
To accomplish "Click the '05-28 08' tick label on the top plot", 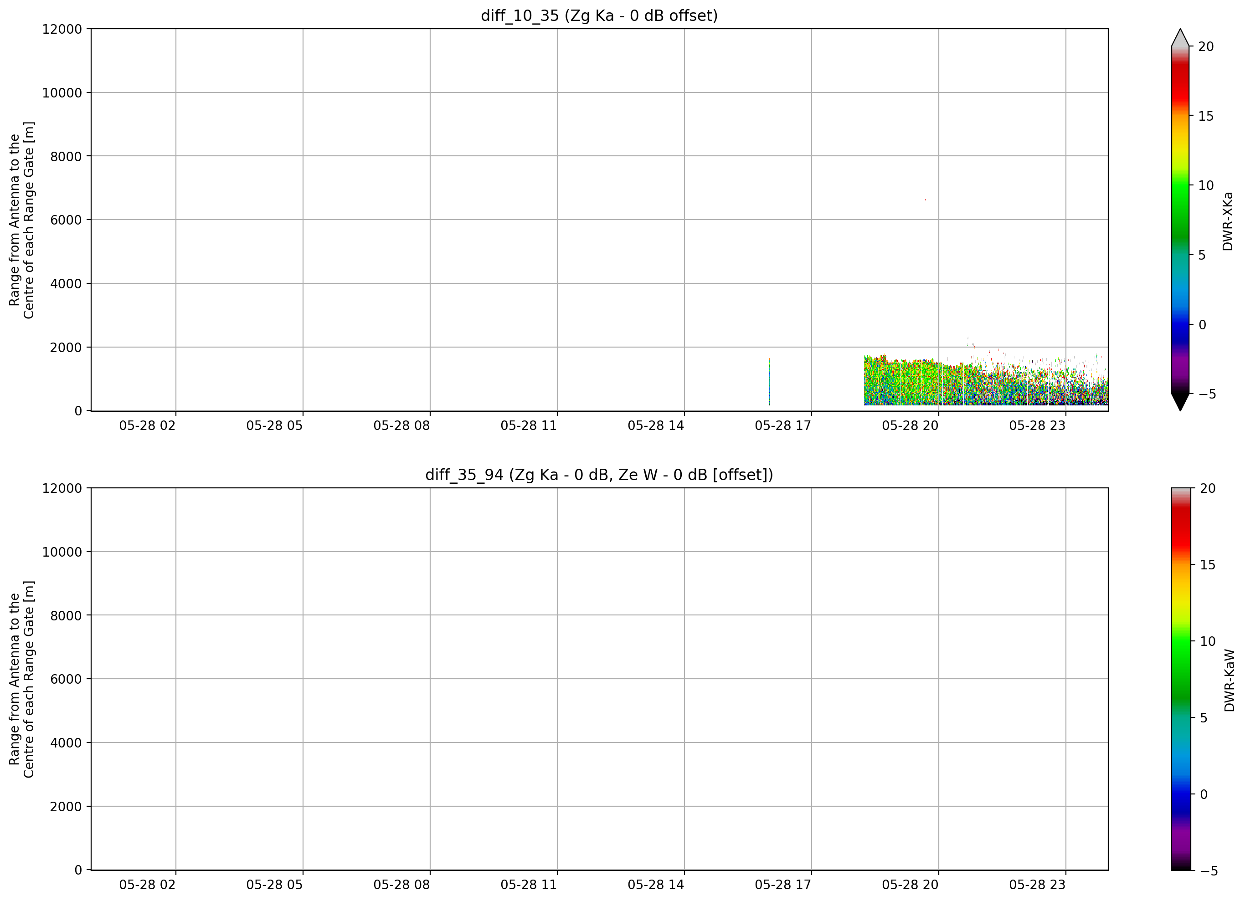I will pos(402,426).
